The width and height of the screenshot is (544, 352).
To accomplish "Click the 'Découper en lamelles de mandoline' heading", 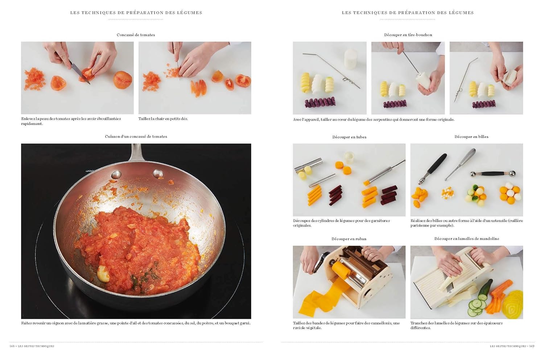I will [x=467, y=239].
